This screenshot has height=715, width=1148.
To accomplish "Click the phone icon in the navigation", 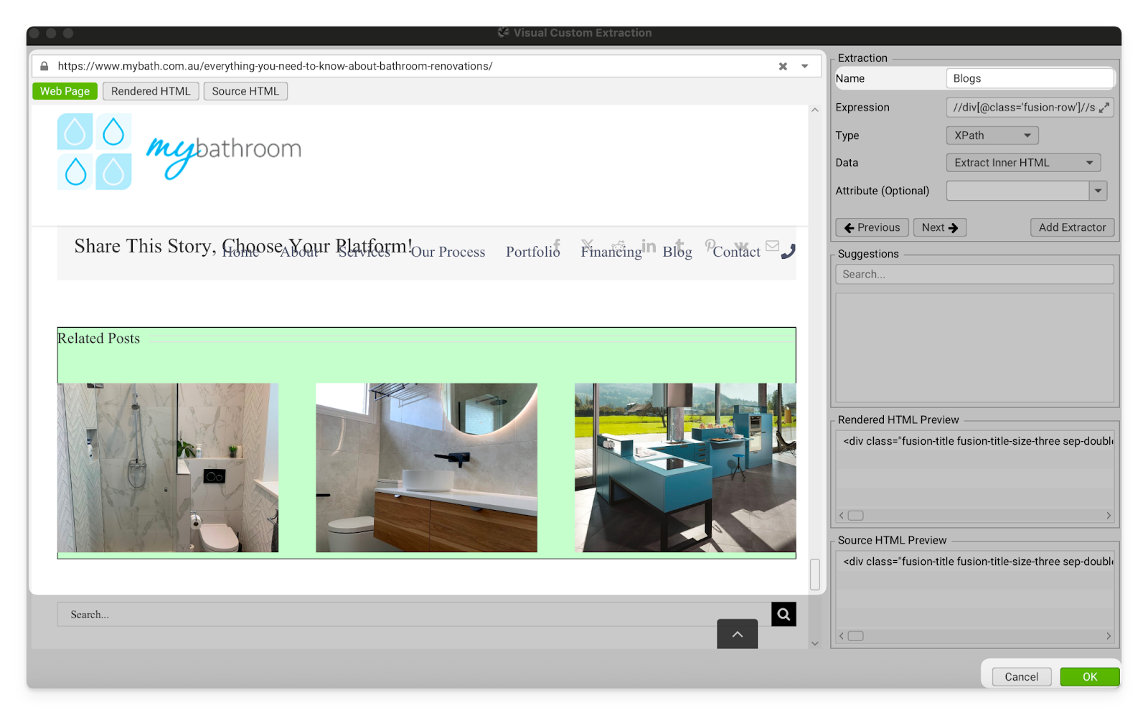I will [x=788, y=251].
